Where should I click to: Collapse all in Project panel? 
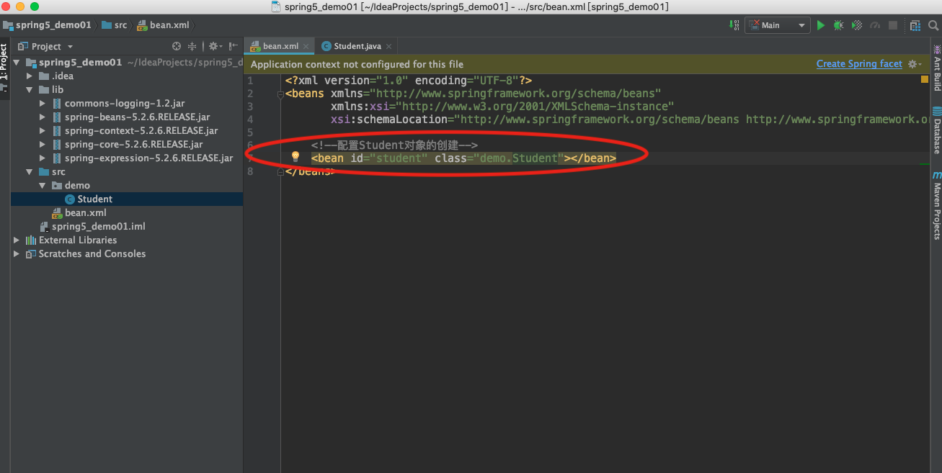192,46
